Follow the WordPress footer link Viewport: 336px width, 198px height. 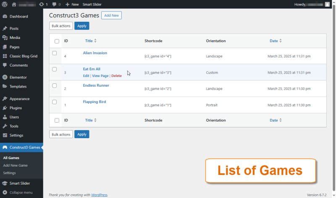(x=99, y=195)
